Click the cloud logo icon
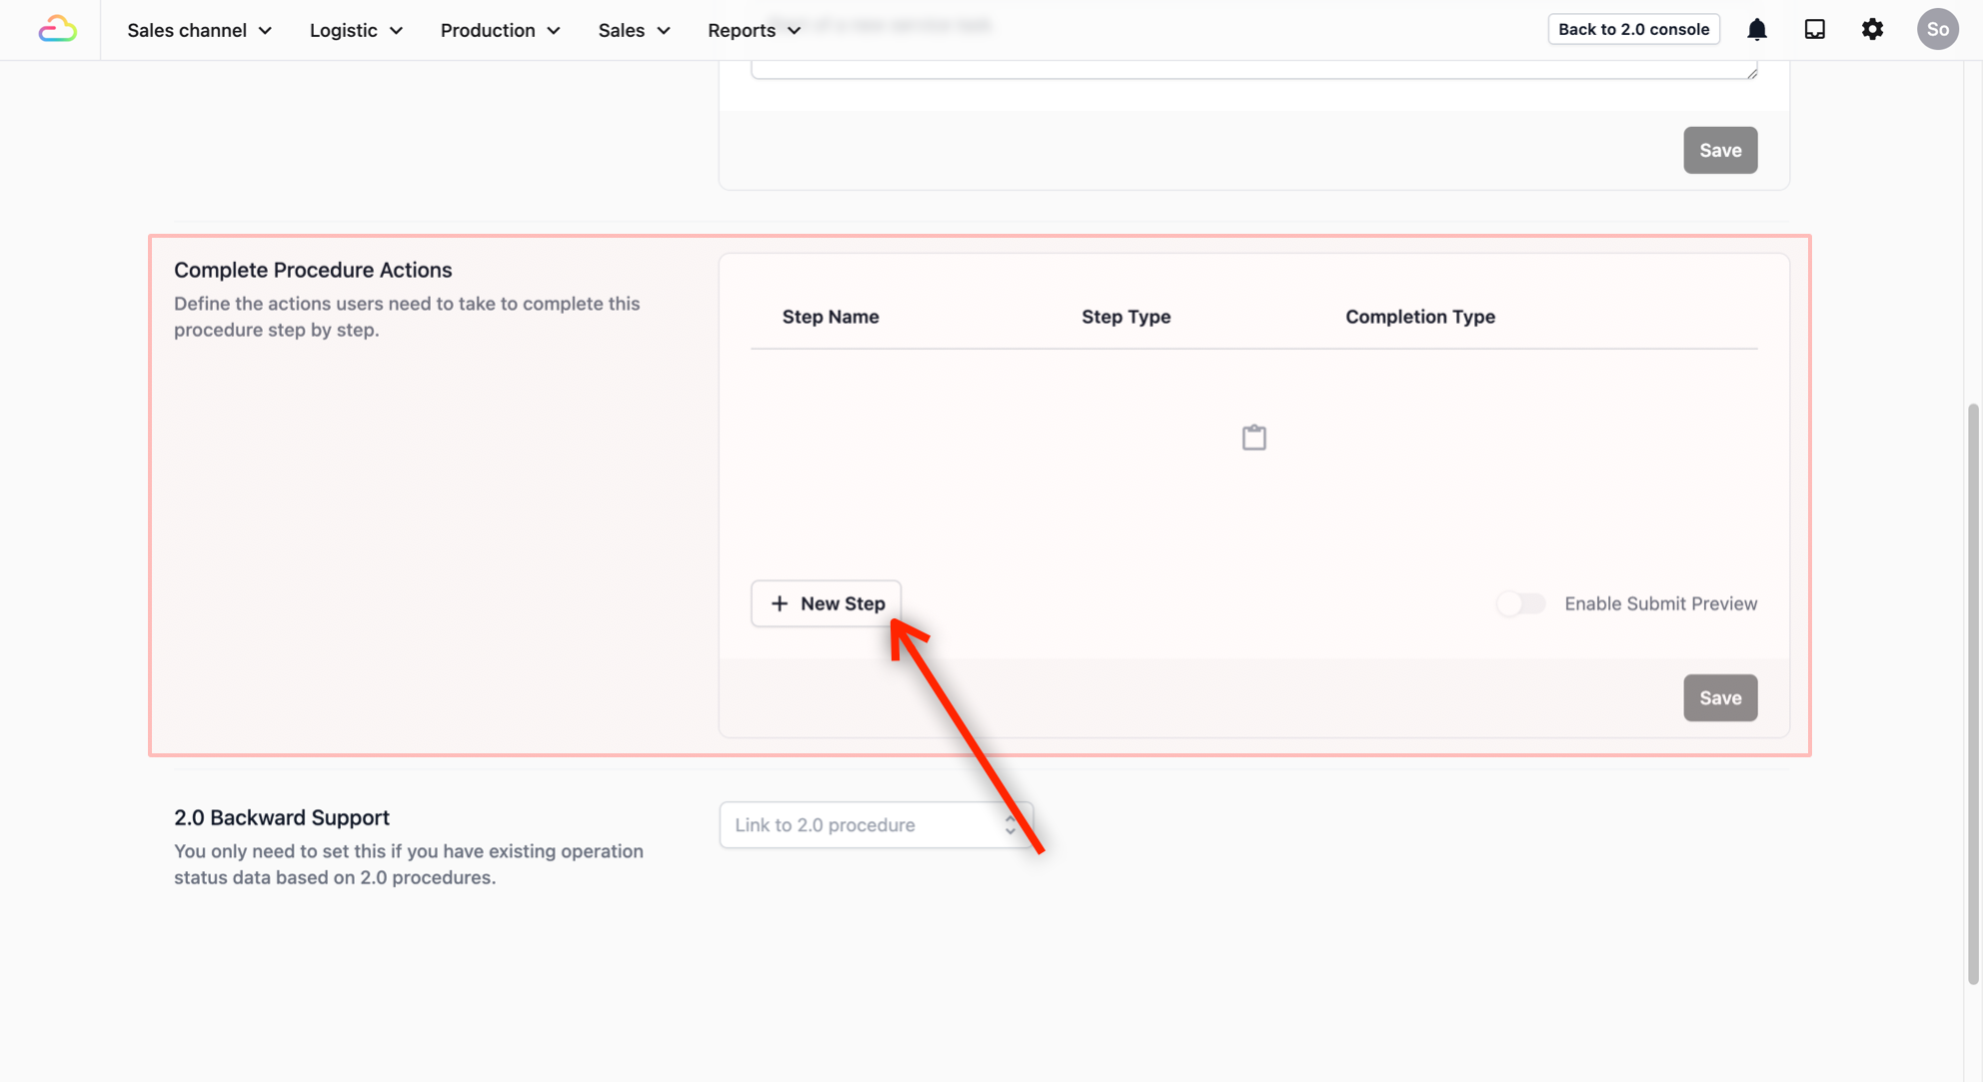This screenshot has width=1985, height=1083. click(x=57, y=30)
